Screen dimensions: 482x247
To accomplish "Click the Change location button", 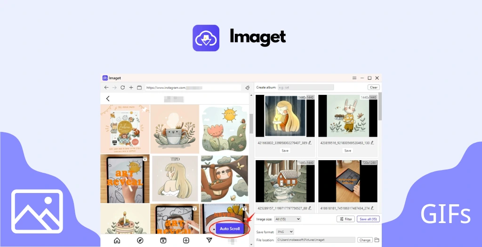I will click(365, 240).
